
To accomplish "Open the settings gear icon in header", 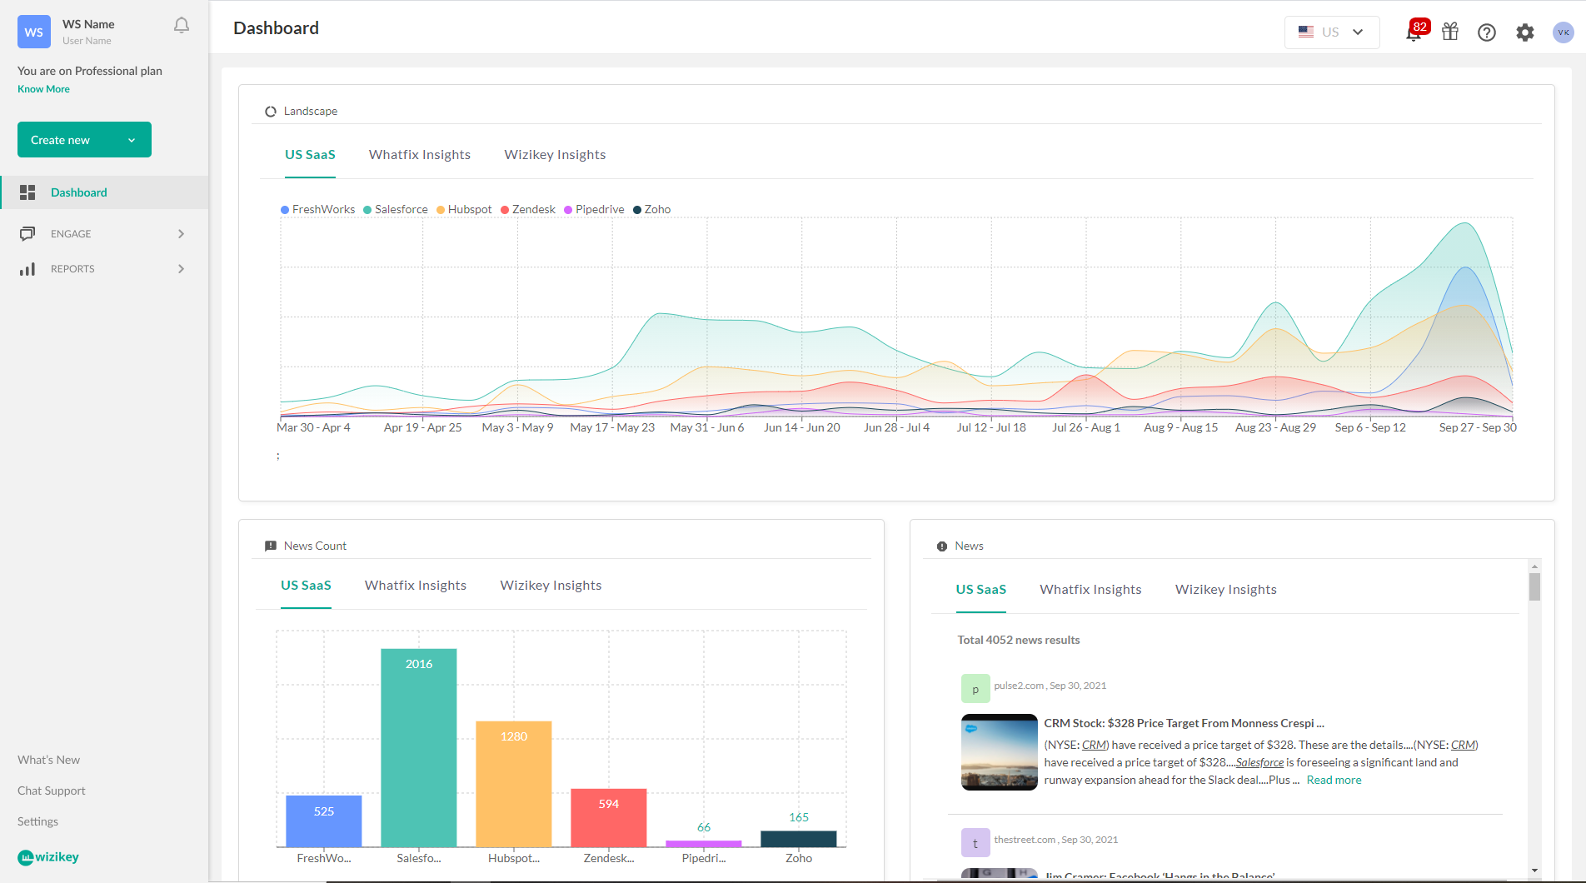I will [x=1525, y=32].
